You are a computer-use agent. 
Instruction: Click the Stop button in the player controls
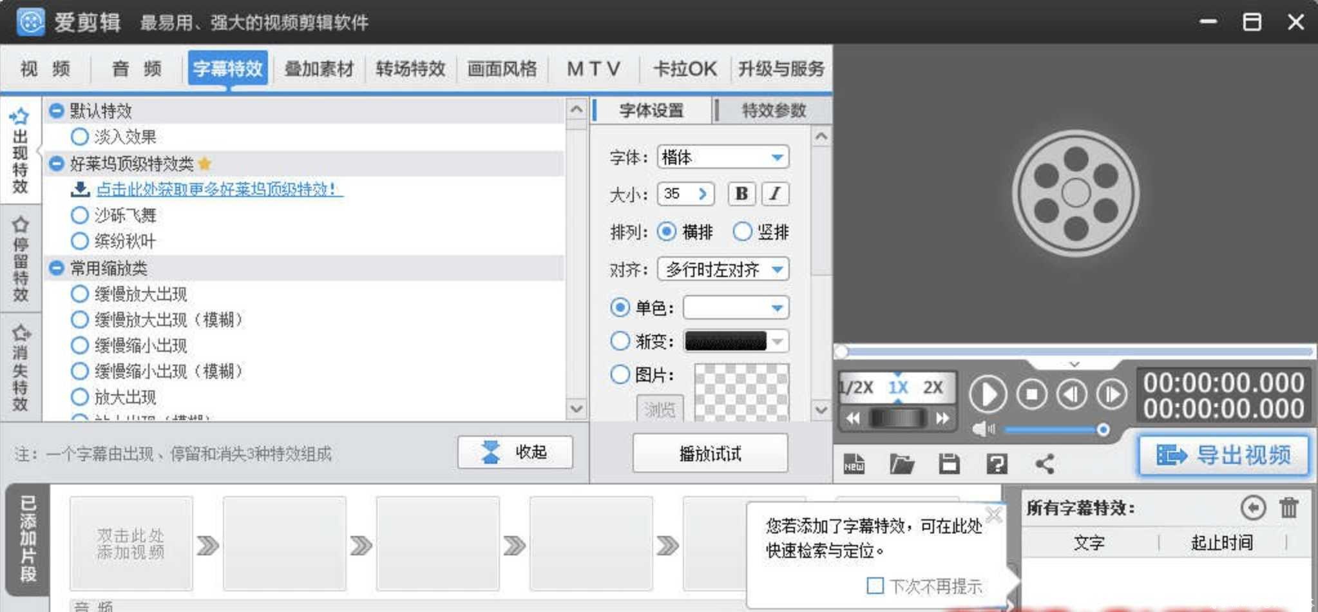pos(1031,394)
